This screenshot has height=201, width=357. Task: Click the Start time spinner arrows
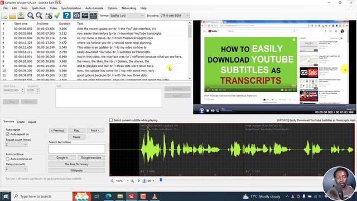(x=22, y=90)
